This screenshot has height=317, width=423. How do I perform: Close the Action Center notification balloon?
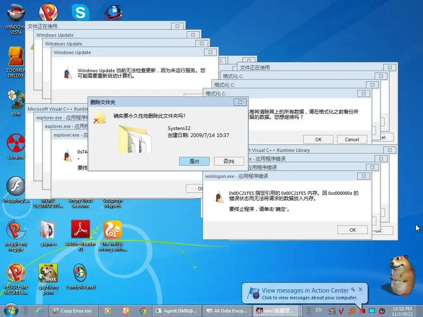coord(360,289)
